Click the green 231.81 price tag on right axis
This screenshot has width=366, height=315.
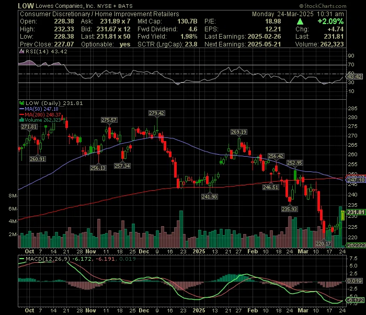(x=356, y=212)
